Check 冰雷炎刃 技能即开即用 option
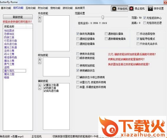Image resolution: width=167 pixels, height=138 pixels. [78, 82]
